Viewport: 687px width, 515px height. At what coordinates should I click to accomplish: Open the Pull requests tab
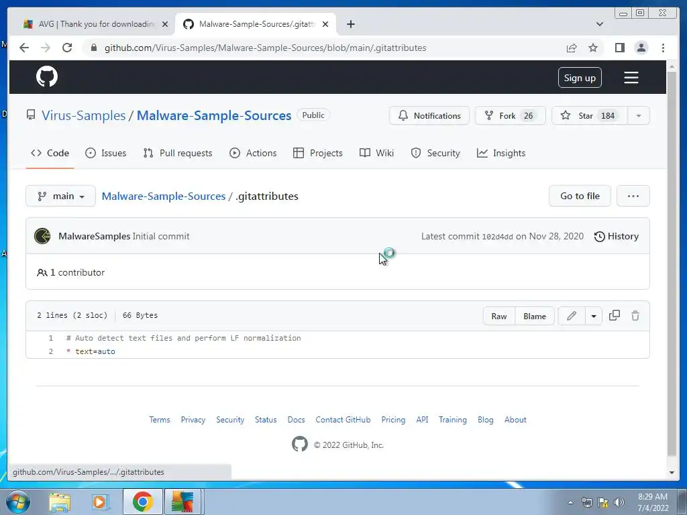point(177,153)
